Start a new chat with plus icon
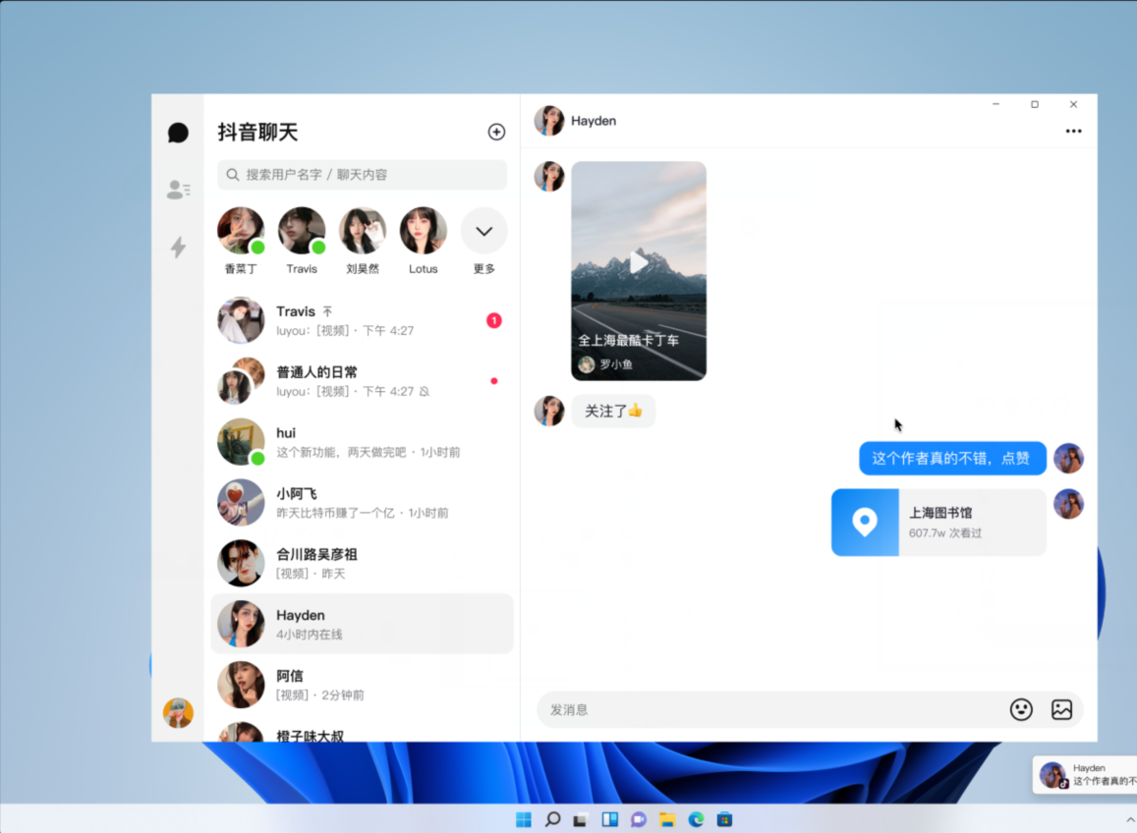This screenshot has height=833, width=1137. point(496,132)
